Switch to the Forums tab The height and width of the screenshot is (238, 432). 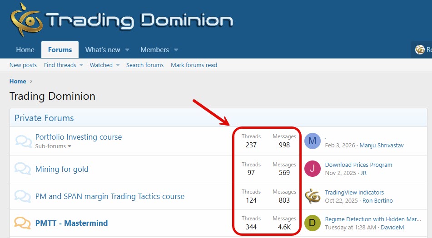(60, 50)
